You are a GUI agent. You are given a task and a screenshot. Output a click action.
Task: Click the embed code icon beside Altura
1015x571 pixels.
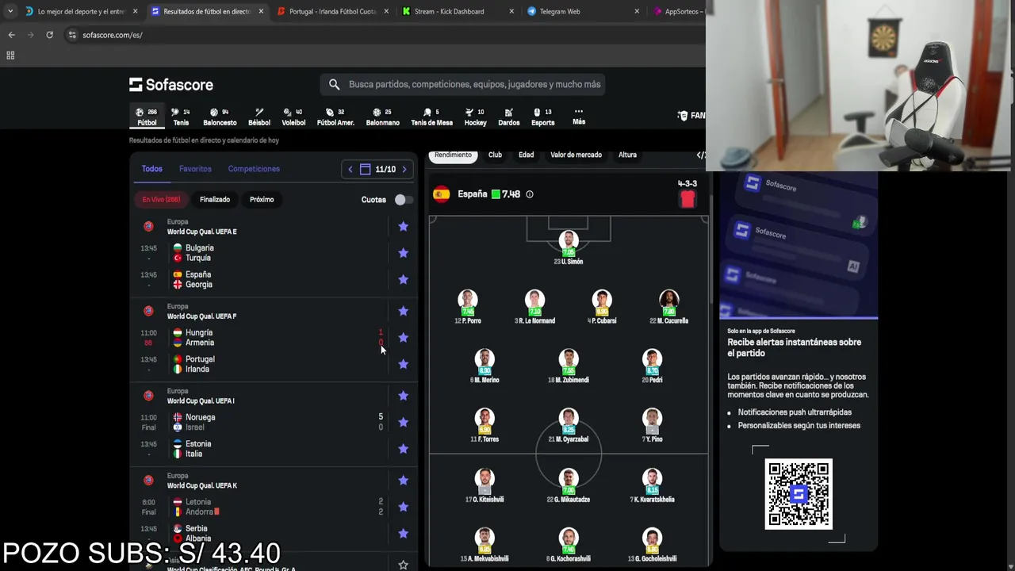click(700, 155)
